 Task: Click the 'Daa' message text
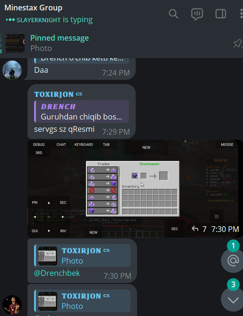pos(41,70)
